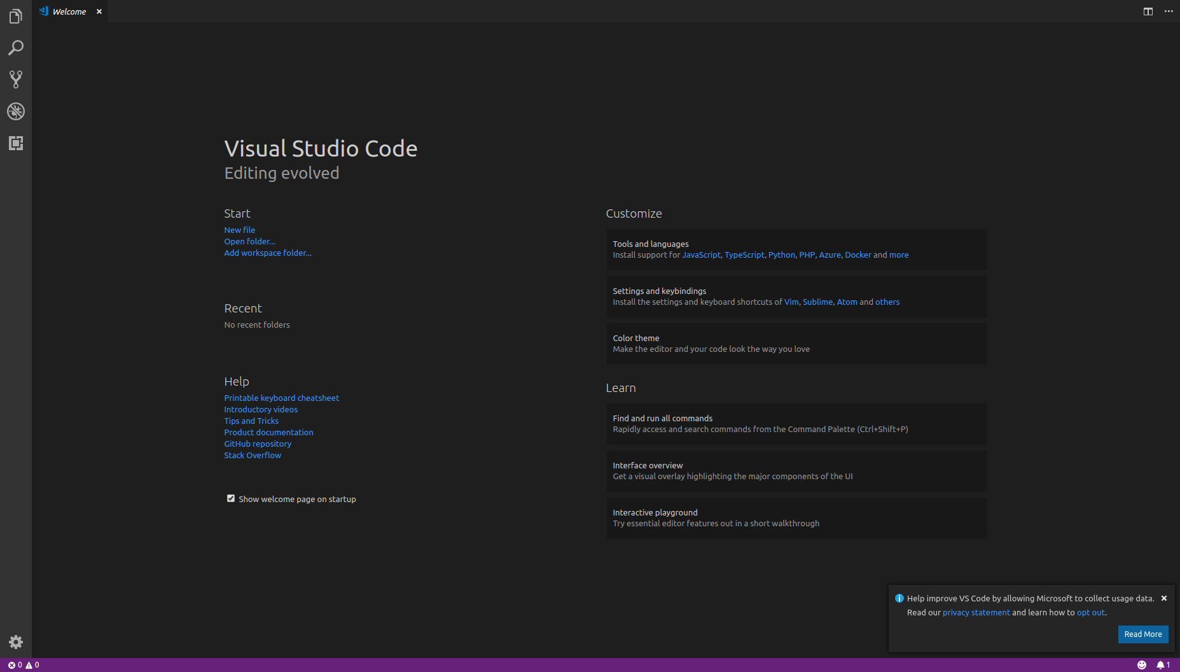The image size is (1180, 672).
Task: Click the feedback smiley in the status bar
Action: click(1143, 664)
